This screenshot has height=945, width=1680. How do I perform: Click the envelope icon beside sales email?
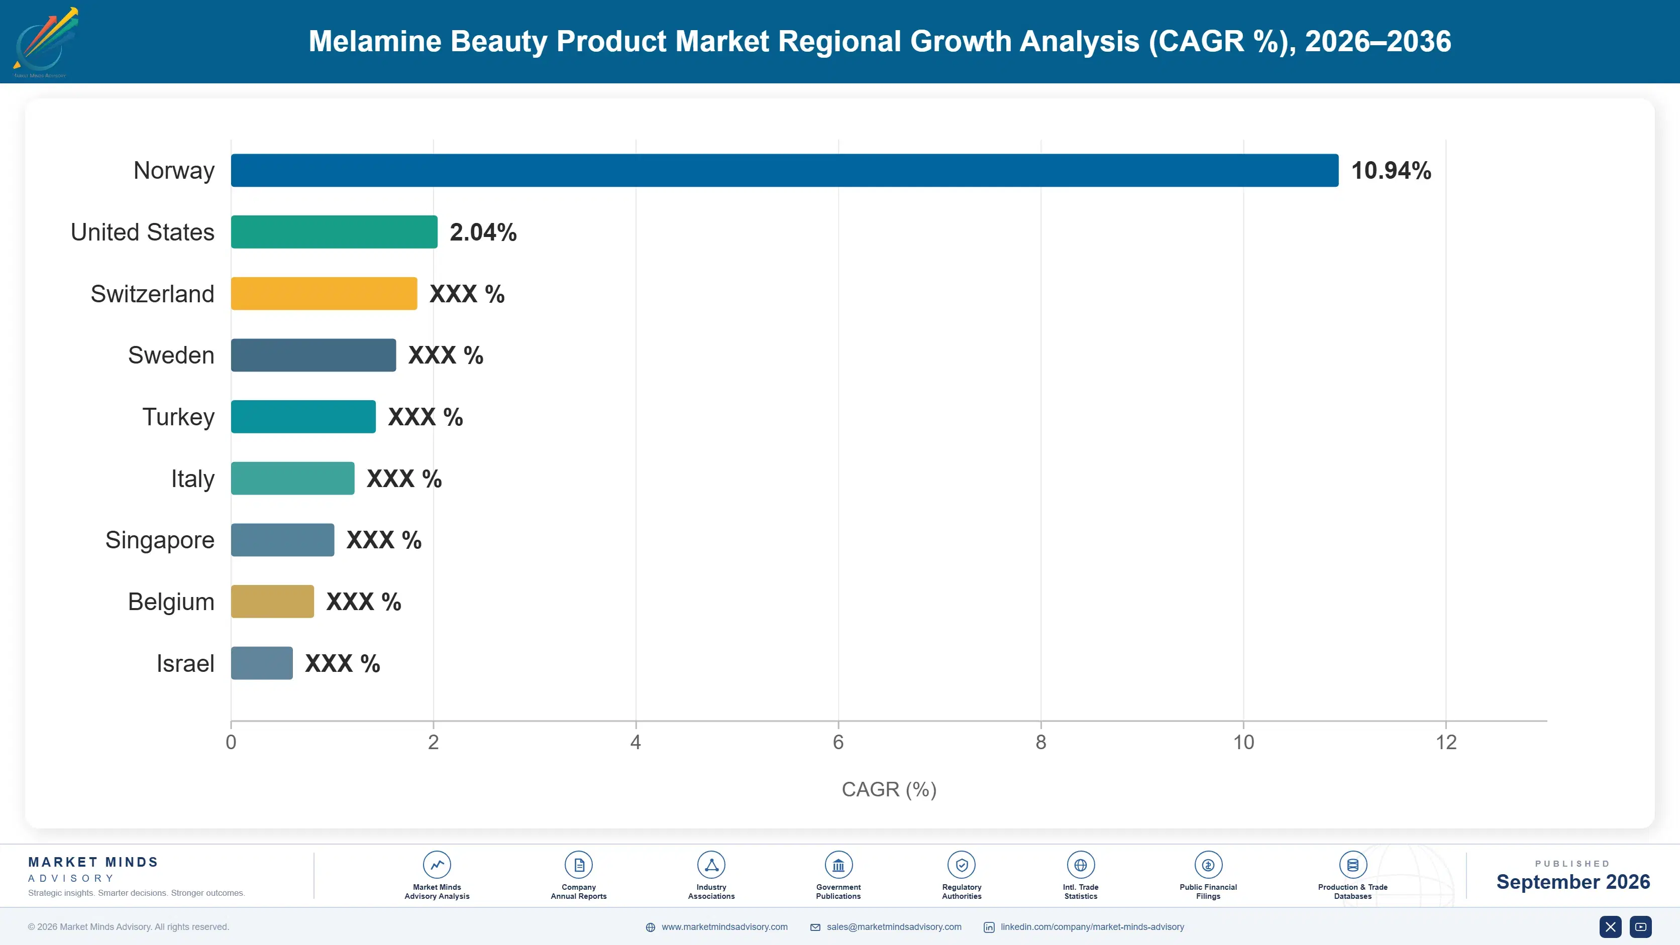coord(815,927)
